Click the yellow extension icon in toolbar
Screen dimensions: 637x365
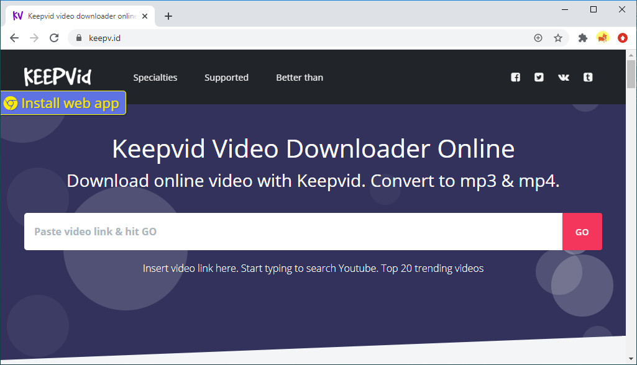coord(603,38)
